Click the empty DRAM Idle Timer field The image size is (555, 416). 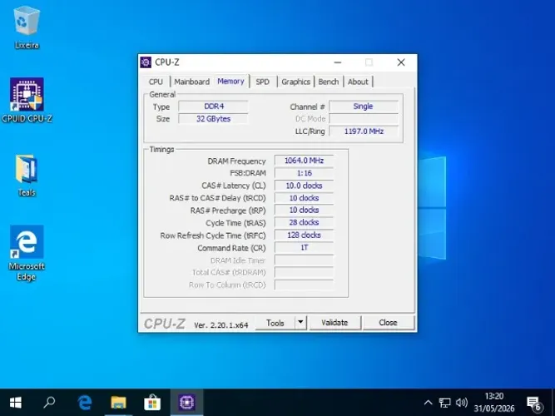tap(304, 260)
